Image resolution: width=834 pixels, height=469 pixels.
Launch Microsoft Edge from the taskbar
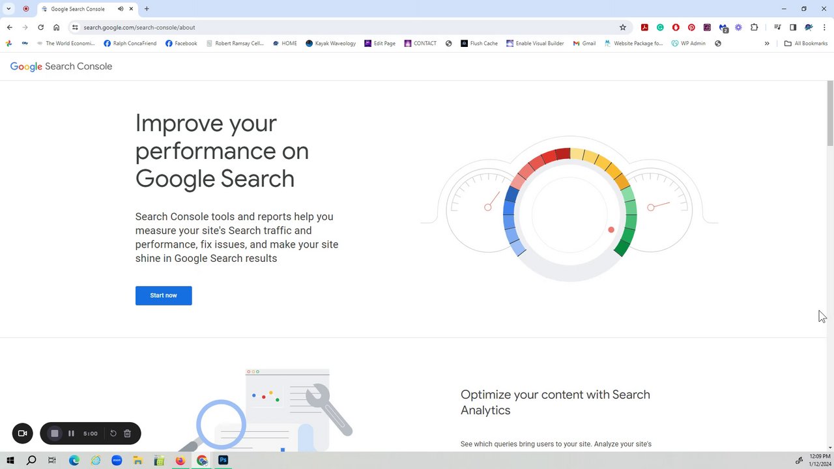(x=74, y=460)
